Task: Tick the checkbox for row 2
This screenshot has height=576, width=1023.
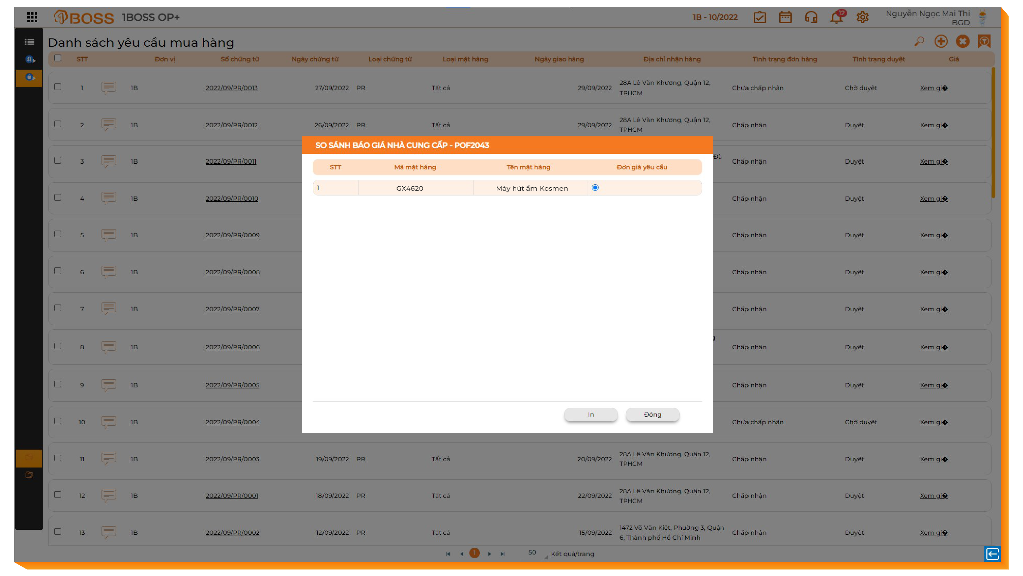Action: click(58, 124)
